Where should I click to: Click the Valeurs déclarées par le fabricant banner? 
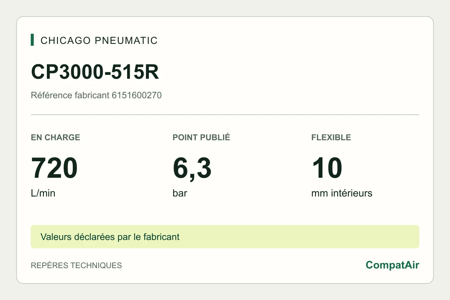pos(110,237)
